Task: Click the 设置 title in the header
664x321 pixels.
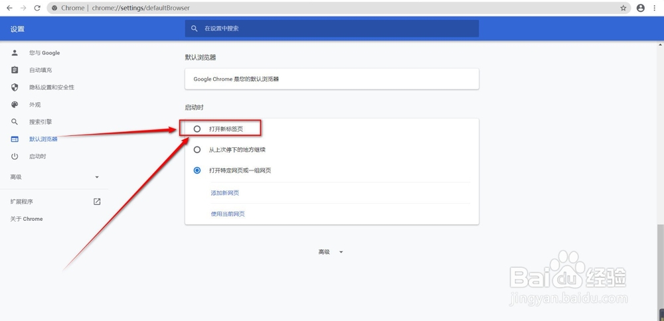Action: point(17,29)
